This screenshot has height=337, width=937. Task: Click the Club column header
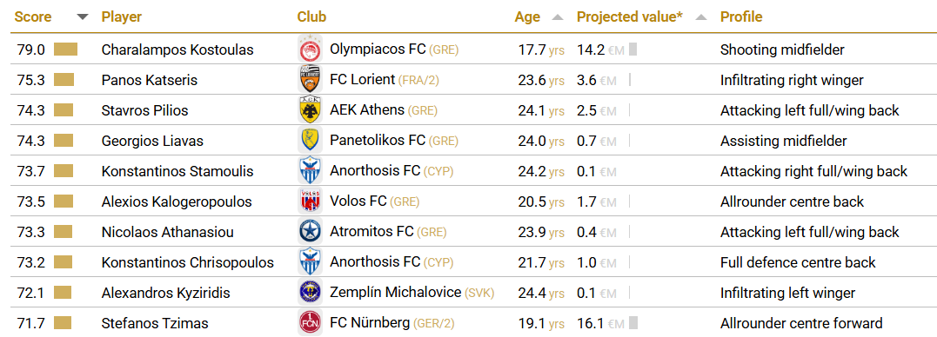(312, 17)
